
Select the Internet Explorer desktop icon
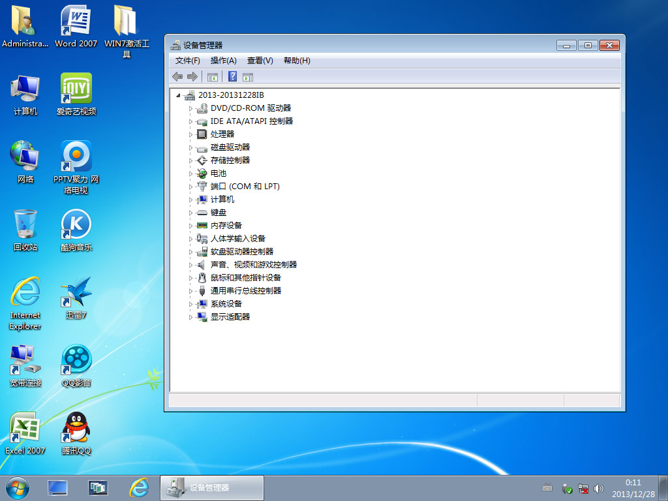coord(25,303)
